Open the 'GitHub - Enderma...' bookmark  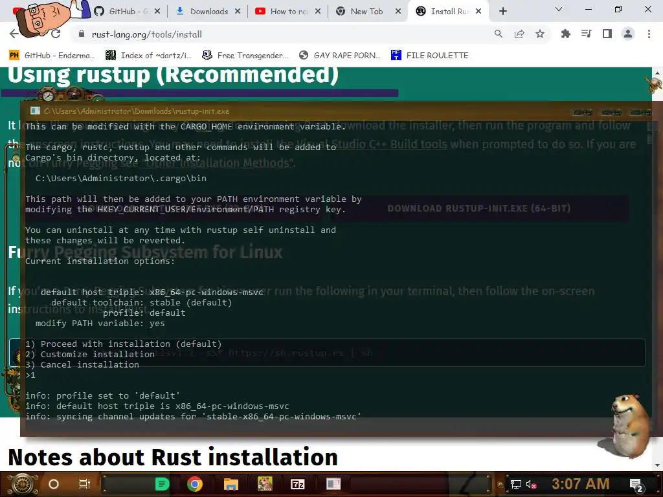pos(52,56)
